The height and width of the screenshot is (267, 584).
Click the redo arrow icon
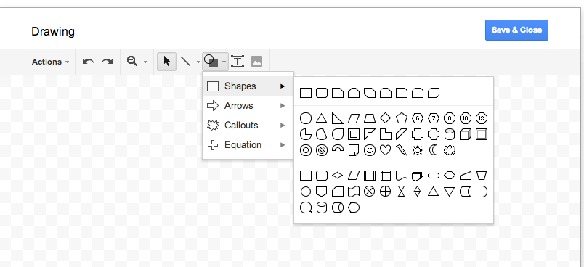(108, 62)
